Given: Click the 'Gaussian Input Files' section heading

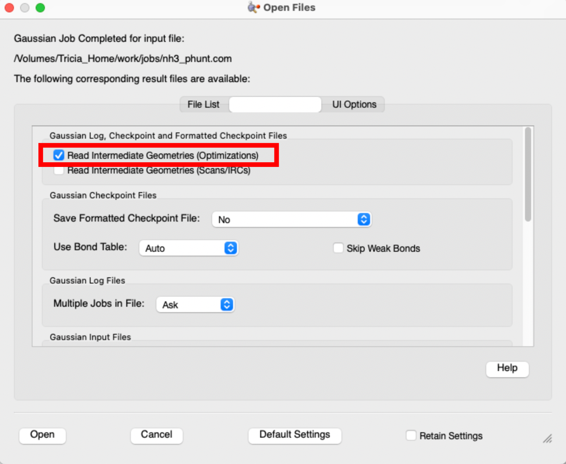Looking at the screenshot, I should tap(90, 337).
